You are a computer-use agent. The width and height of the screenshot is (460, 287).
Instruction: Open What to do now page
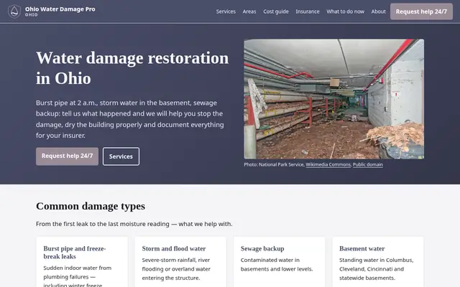coord(345,11)
